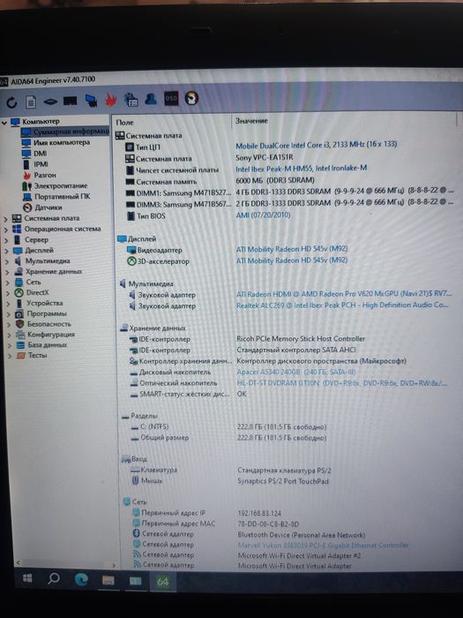
Task: Expand the Мультимедиа tree node
Action: pos(7,261)
